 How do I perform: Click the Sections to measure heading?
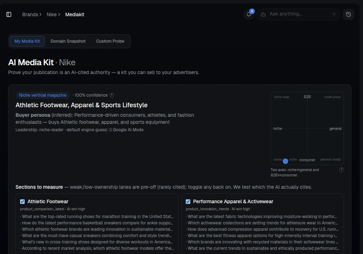(x=39, y=187)
